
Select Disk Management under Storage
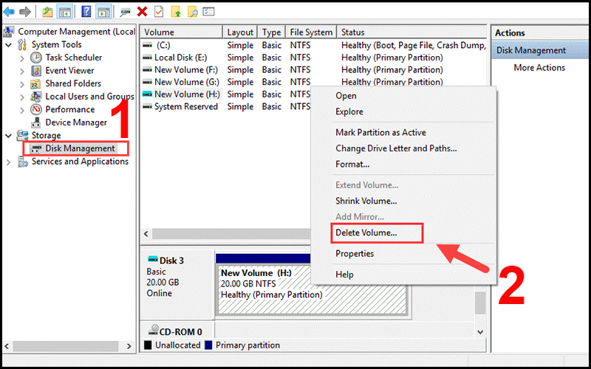(79, 148)
